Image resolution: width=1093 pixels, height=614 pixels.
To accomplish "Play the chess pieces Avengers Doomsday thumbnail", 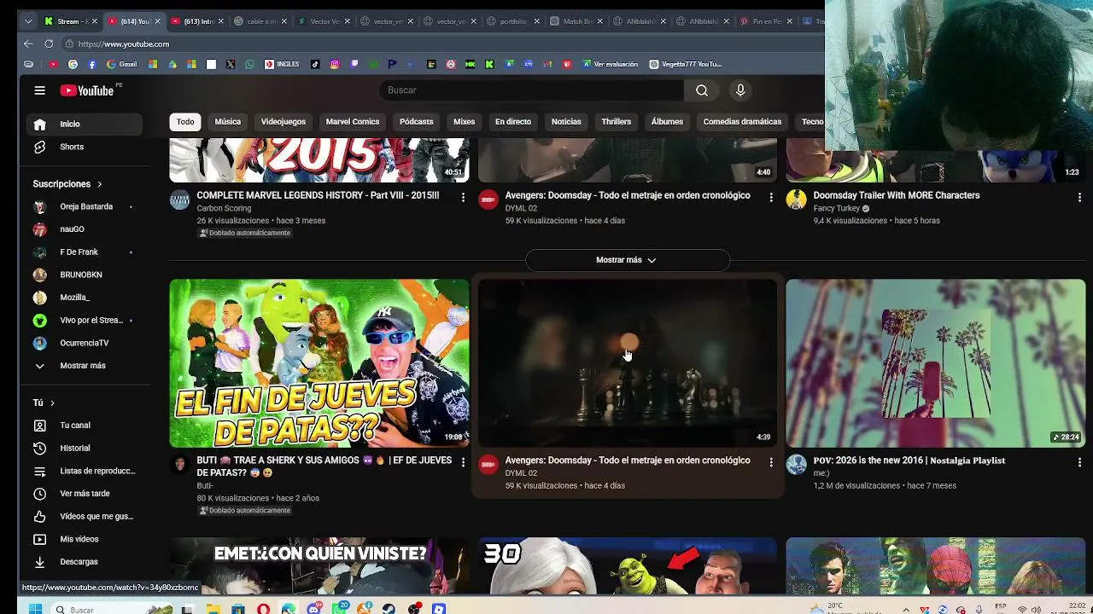I will click(x=628, y=363).
